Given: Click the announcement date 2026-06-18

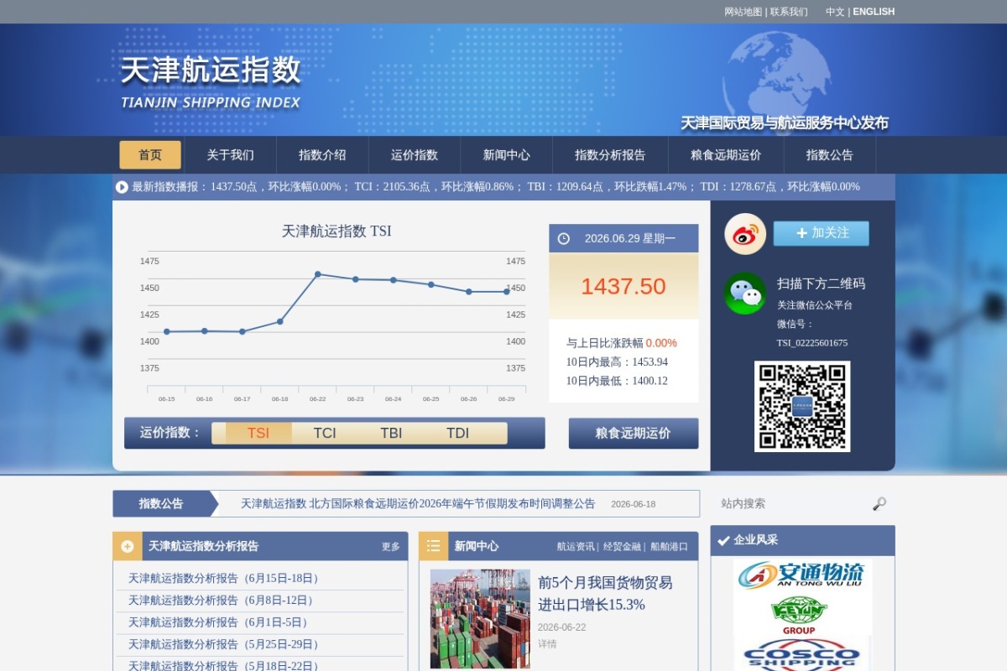Looking at the screenshot, I should pyautogui.click(x=634, y=504).
